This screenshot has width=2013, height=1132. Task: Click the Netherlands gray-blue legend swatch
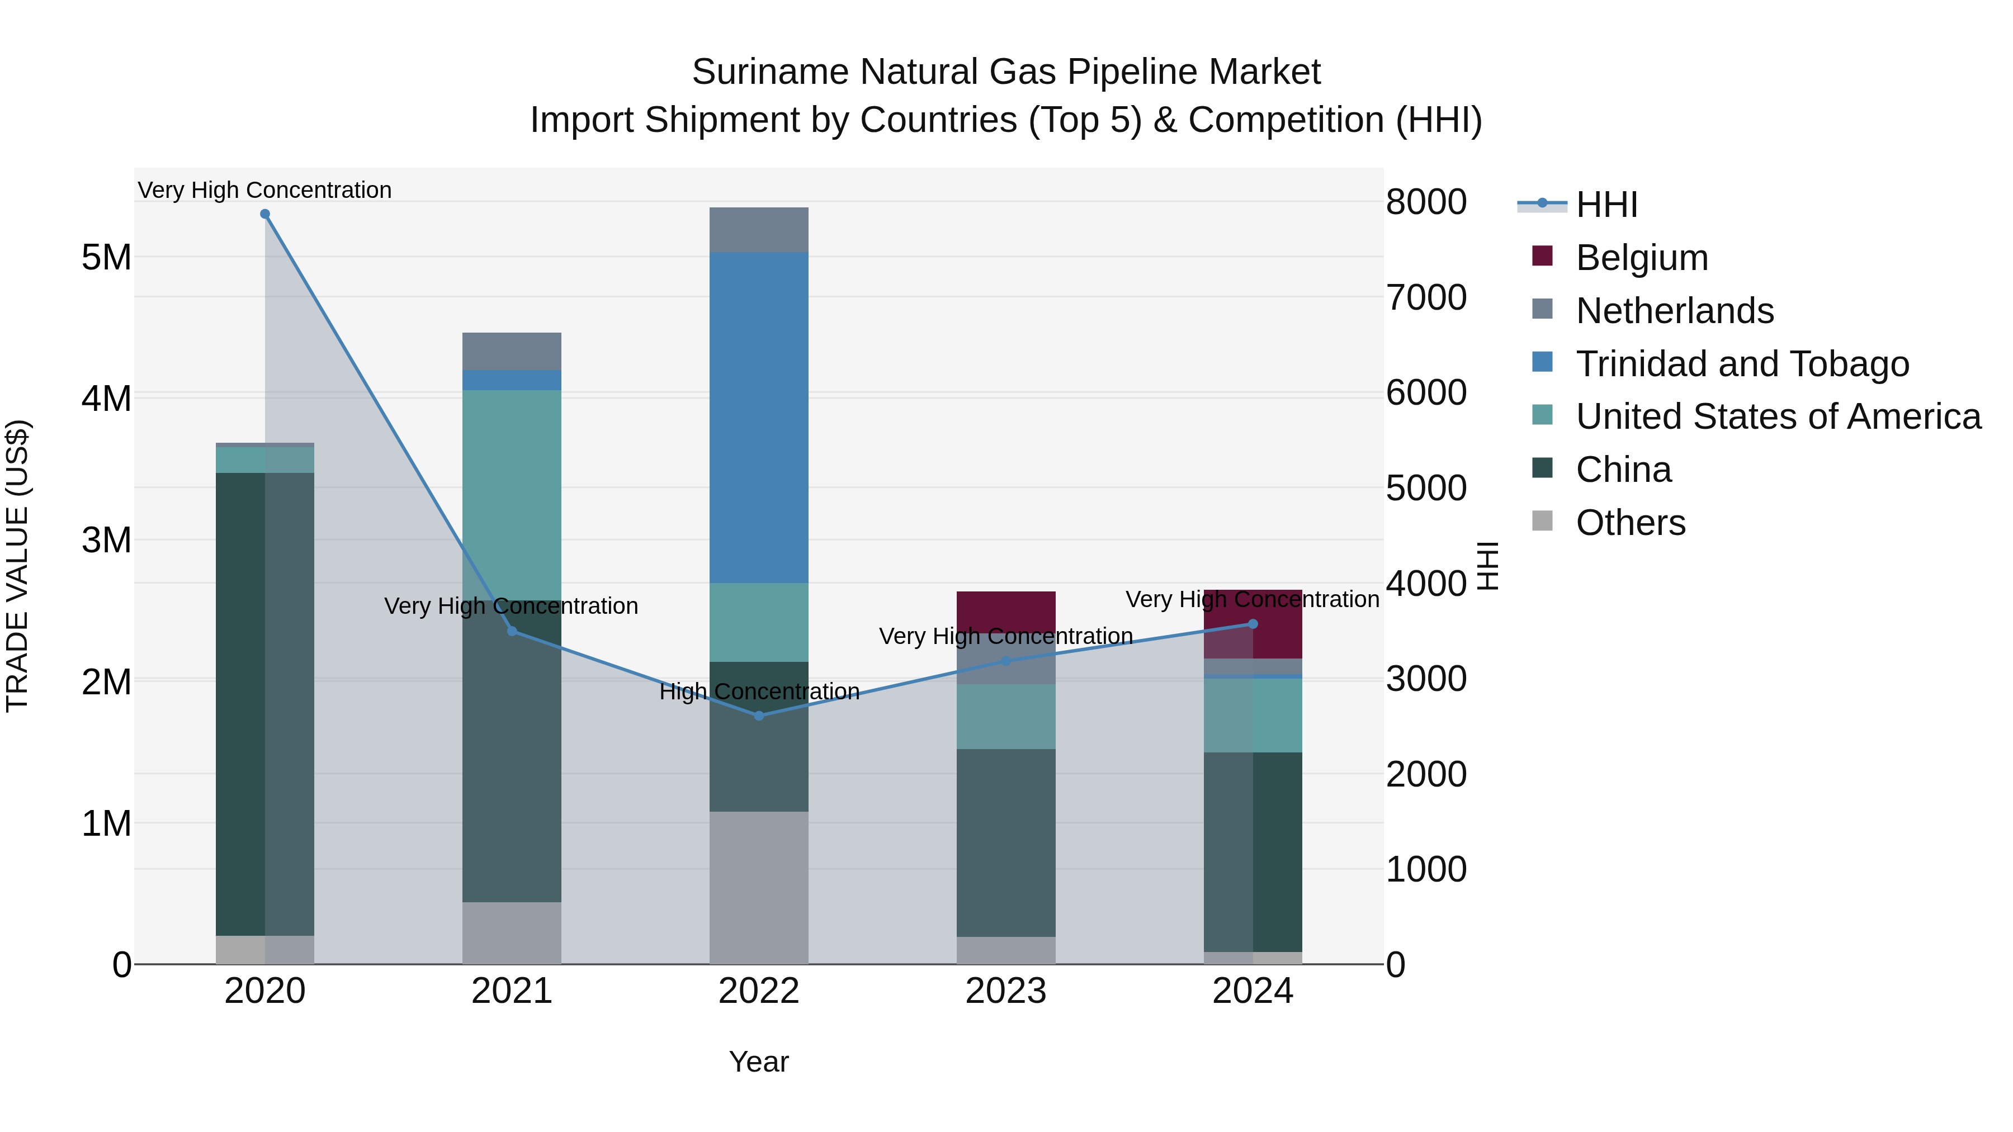point(1543,309)
